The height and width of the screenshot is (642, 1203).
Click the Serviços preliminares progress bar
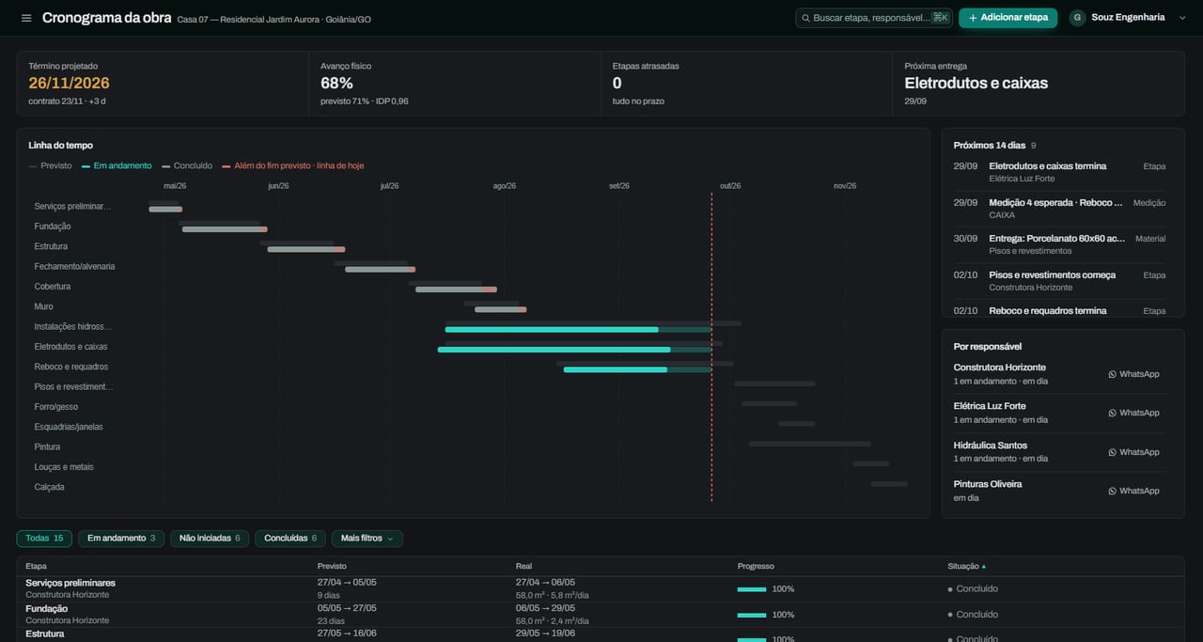(x=752, y=589)
